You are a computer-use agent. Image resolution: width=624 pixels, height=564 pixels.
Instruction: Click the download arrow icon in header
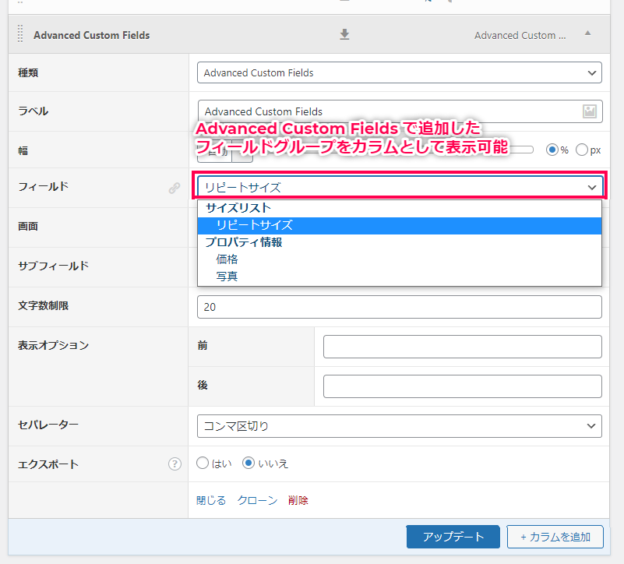click(x=344, y=34)
